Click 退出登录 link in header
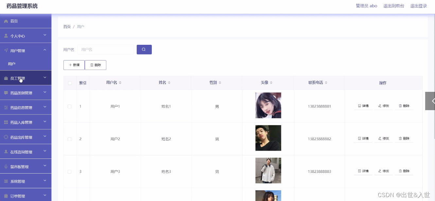The image size is (435, 201). (419, 6)
